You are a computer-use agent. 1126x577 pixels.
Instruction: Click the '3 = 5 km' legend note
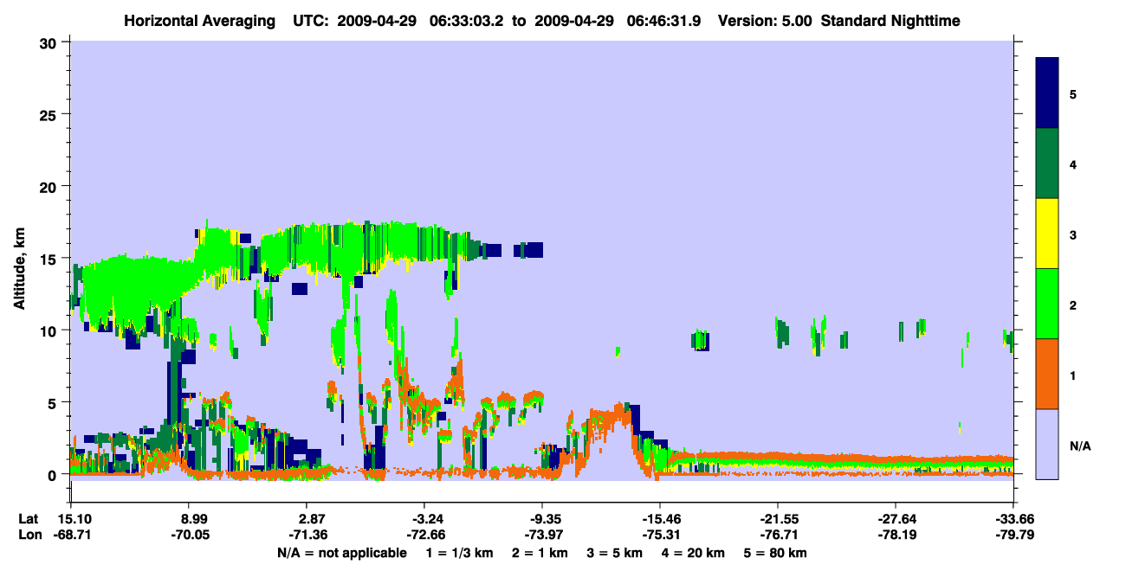coord(616,553)
